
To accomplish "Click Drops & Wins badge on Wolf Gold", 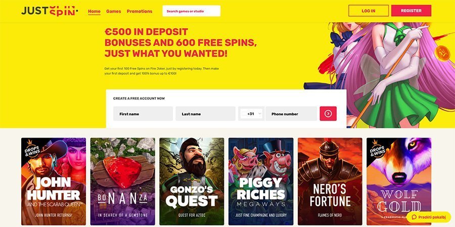I will (377, 149).
